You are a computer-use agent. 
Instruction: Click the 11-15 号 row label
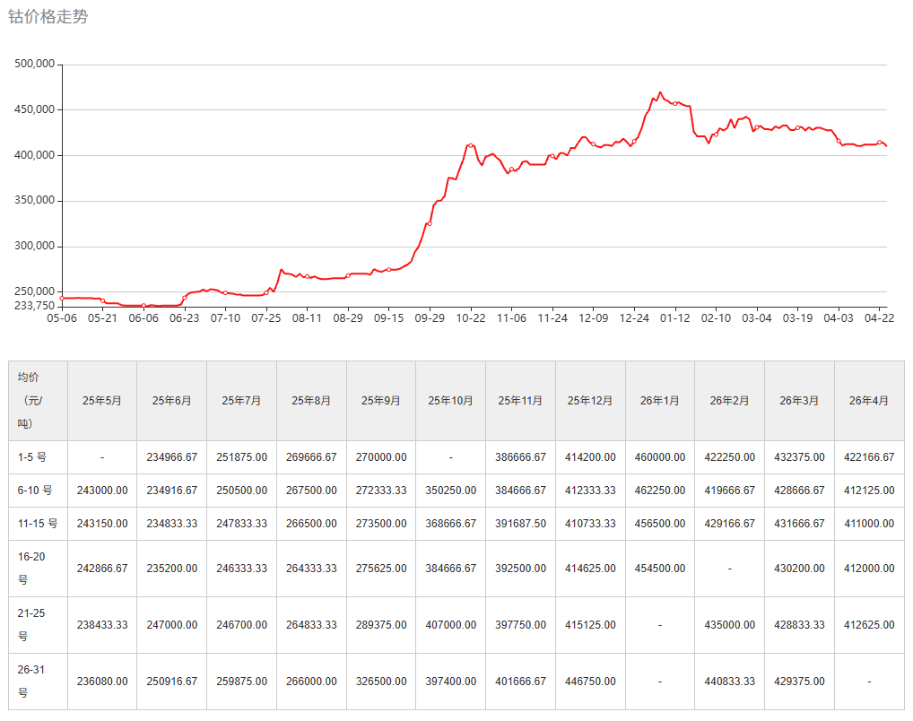(38, 524)
